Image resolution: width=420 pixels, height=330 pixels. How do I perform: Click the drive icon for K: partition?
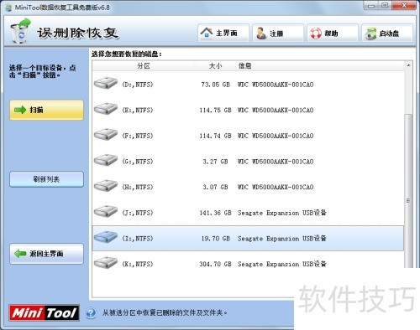click(106, 263)
